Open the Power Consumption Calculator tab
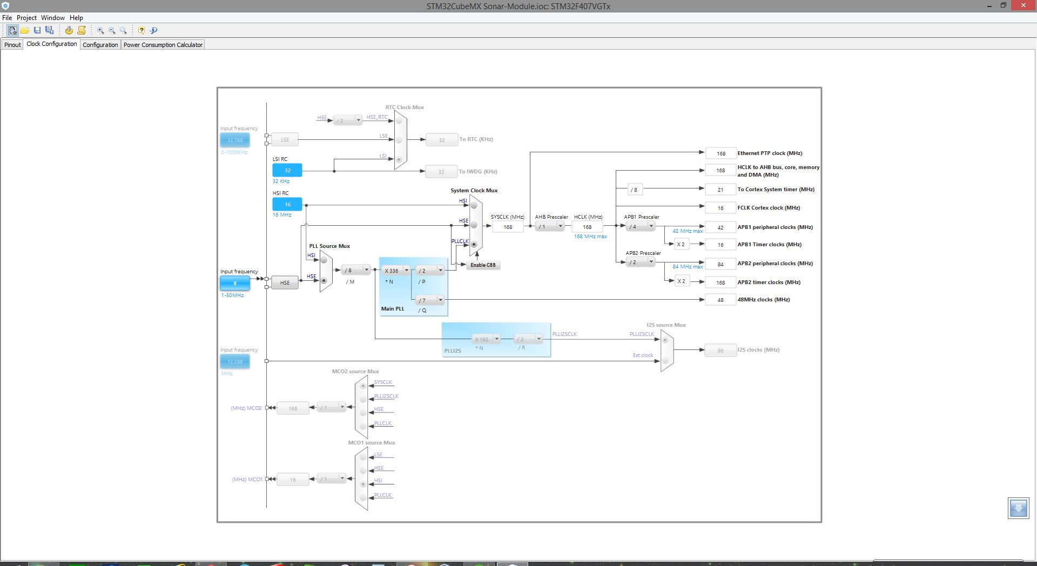The width and height of the screenshot is (1037, 566). 163,45
